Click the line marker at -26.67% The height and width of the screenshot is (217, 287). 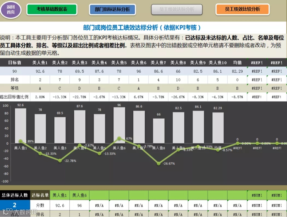tap(159, 163)
